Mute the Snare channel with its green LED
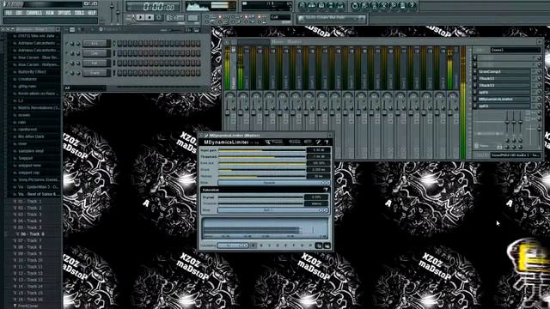 pyautogui.click(x=67, y=73)
